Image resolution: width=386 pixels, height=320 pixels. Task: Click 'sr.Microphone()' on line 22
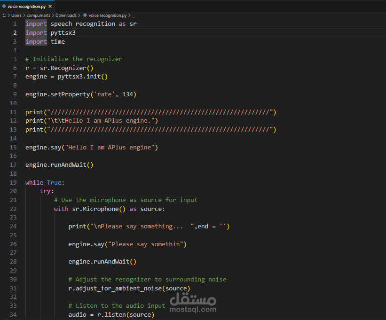[x=99, y=209]
